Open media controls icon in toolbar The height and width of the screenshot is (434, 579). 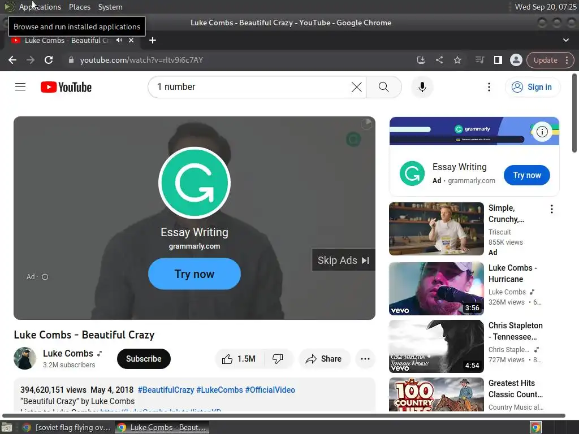click(x=479, y=60)
